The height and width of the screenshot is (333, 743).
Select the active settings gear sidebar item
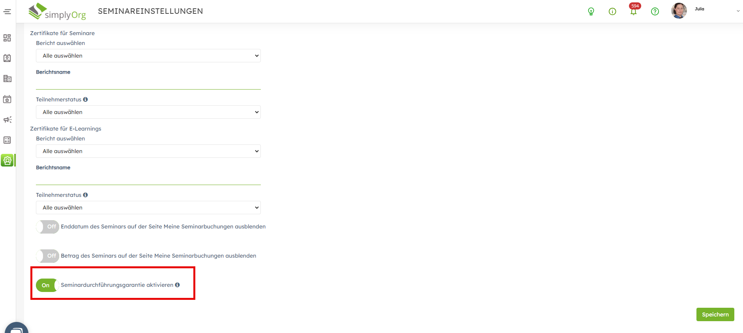7,160
